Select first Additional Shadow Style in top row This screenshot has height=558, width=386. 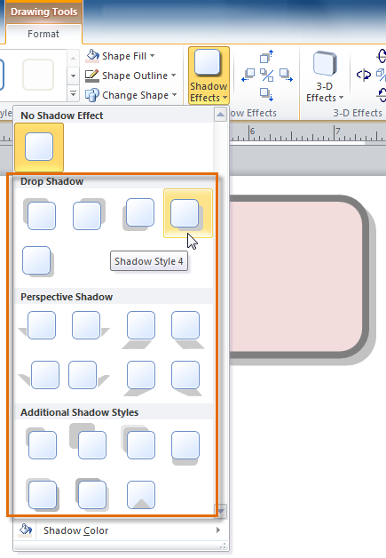pyautogui.click(x=41, y=443)
